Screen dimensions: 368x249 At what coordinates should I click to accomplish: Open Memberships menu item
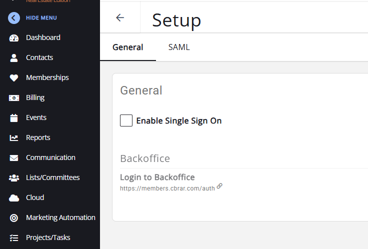pyautogui.click(x=47, y=77)
